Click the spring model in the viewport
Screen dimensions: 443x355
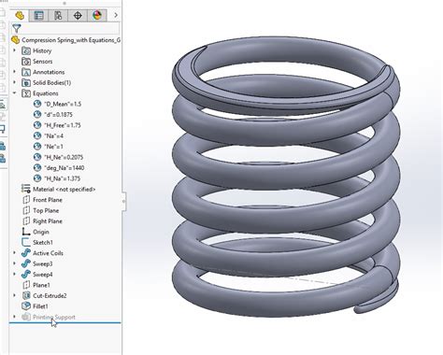point(285,177)
